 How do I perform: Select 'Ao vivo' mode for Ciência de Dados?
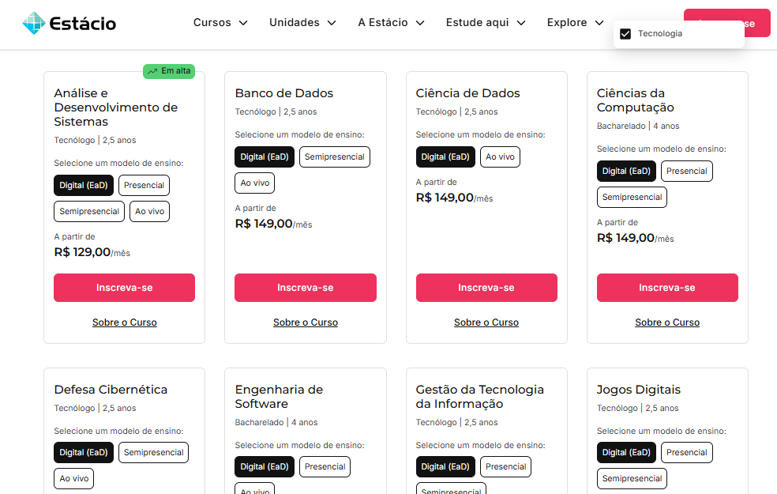[x=500, y=157]
